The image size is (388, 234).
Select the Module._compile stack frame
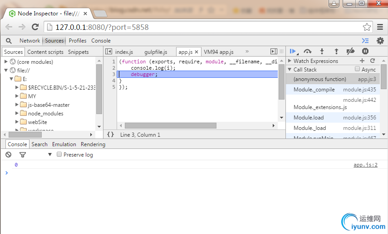pos(333,90)
